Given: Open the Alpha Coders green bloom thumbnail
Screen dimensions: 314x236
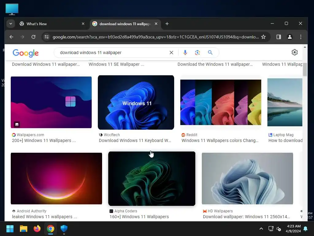Looking at the screenshot, I should (152, 179).
